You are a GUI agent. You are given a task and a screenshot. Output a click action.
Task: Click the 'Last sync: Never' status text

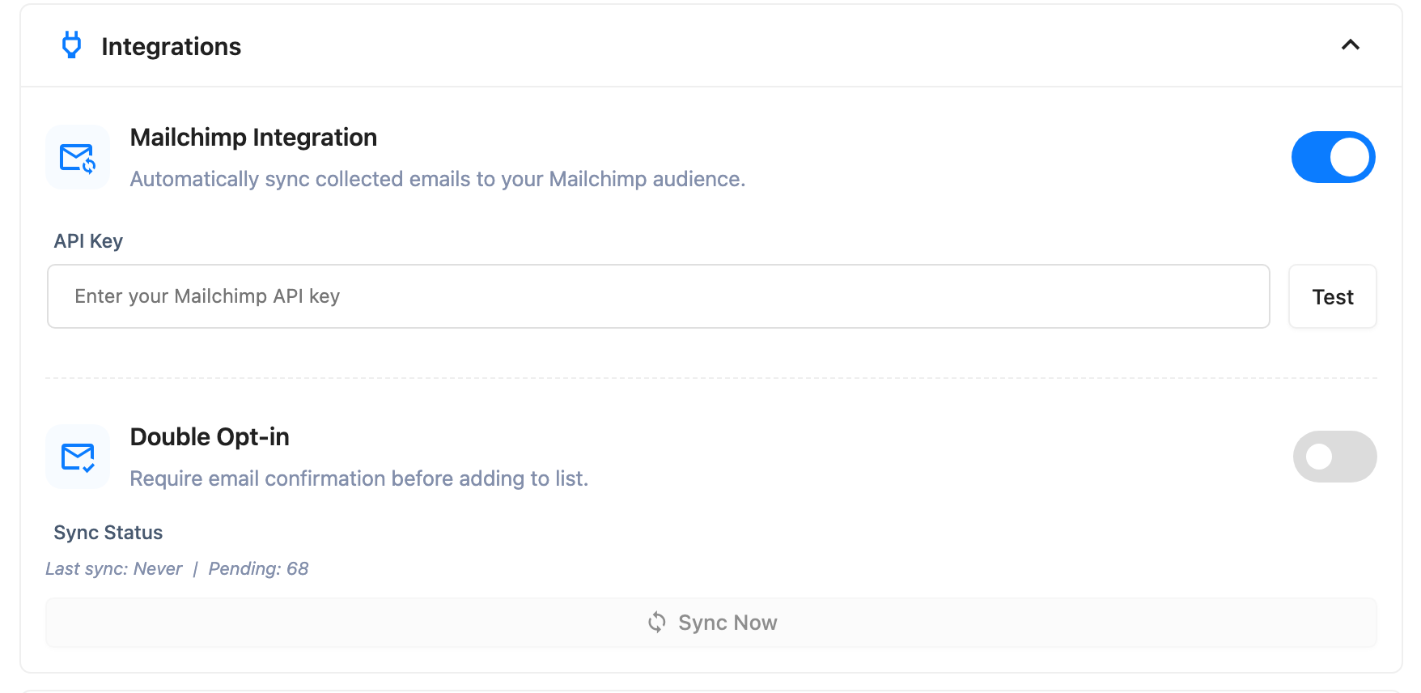(113, 568)
